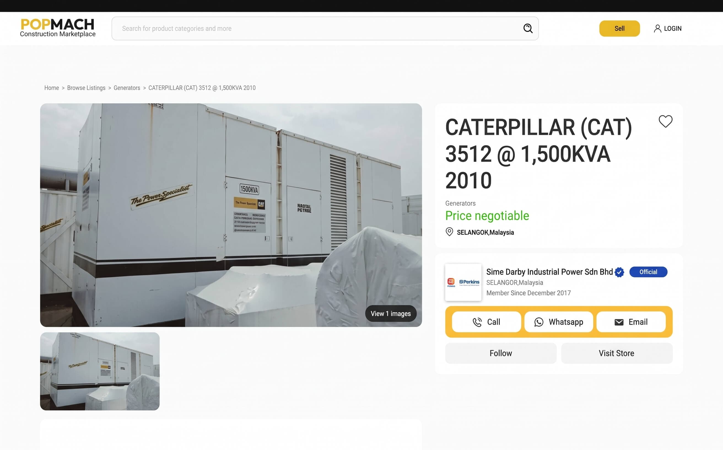Select the small generator thumbnail
The image size is (723, 450).
pos(100,371)
